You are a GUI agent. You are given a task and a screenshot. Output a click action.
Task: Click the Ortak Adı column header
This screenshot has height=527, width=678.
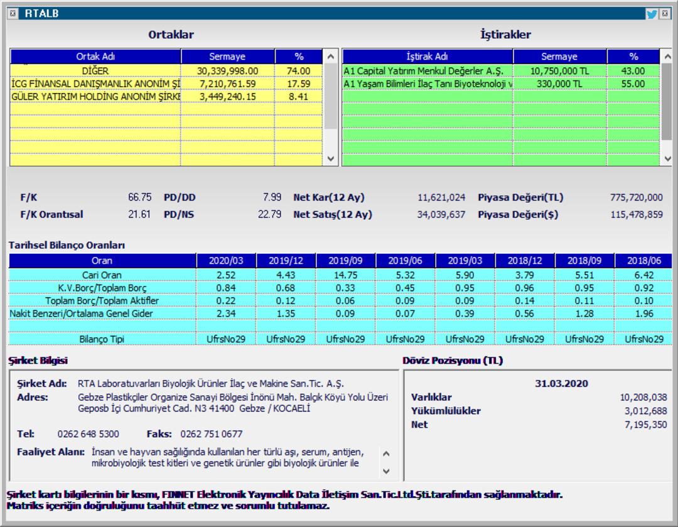coord(95,57)
